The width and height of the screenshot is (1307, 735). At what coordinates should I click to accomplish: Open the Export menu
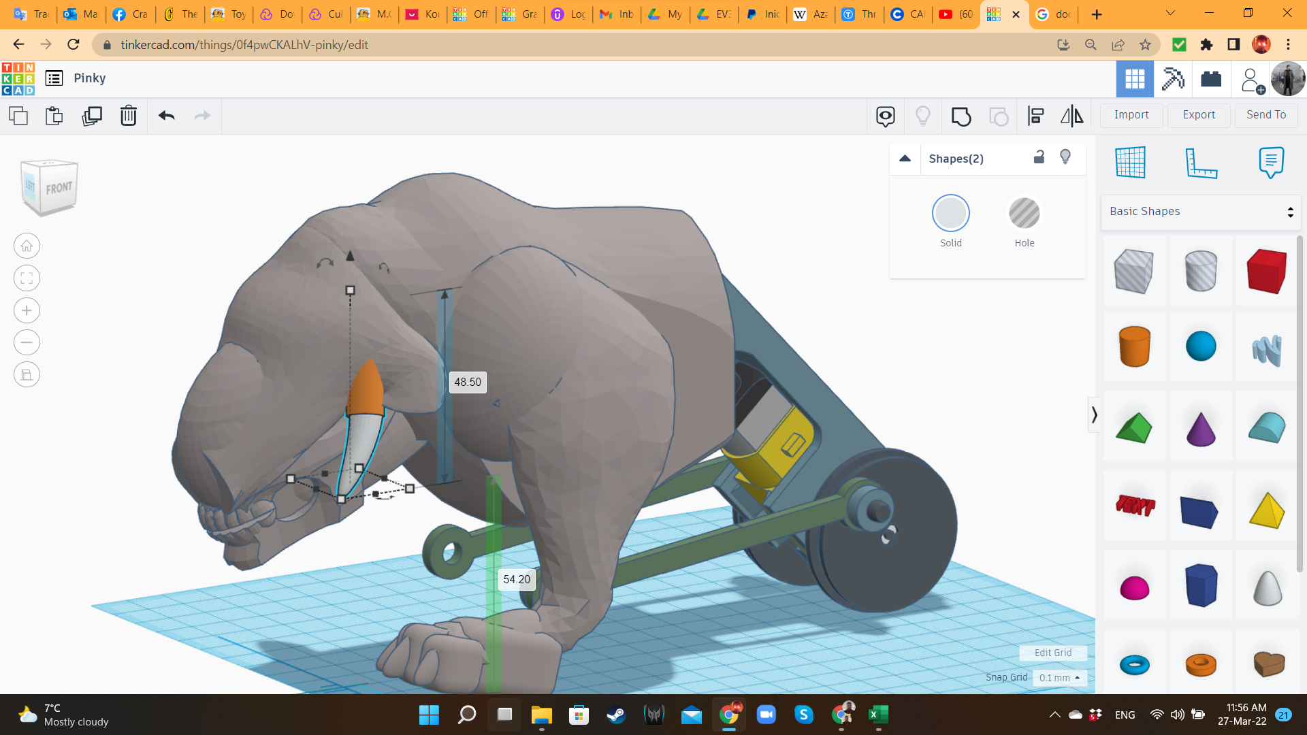[1199, 115]
